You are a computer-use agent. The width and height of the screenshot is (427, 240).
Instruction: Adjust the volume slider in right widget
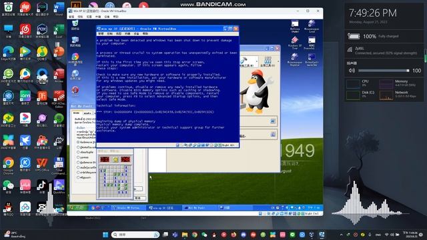384,71
